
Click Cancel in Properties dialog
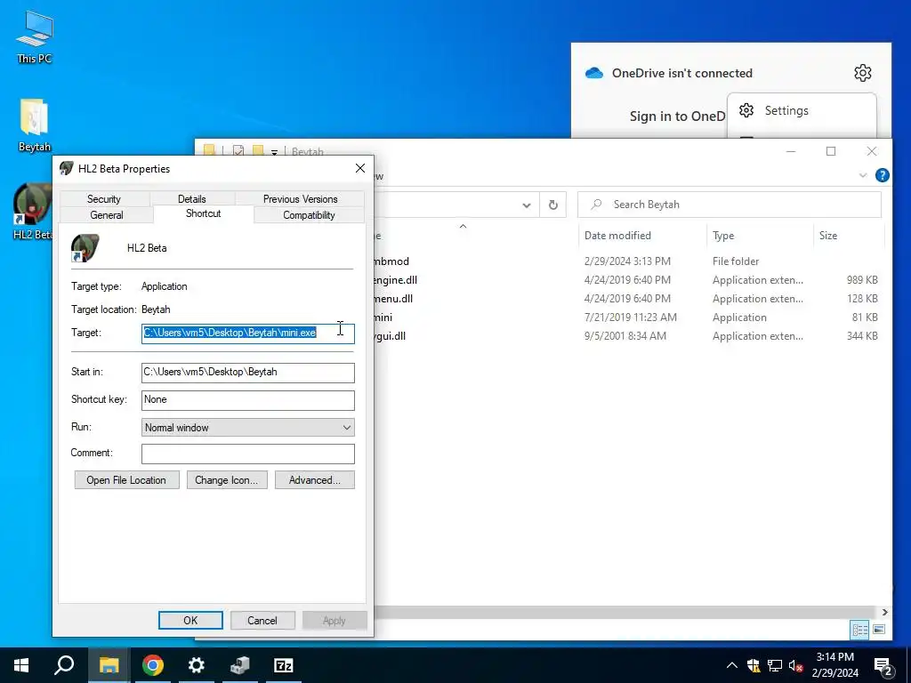click(x=262, y=620)
